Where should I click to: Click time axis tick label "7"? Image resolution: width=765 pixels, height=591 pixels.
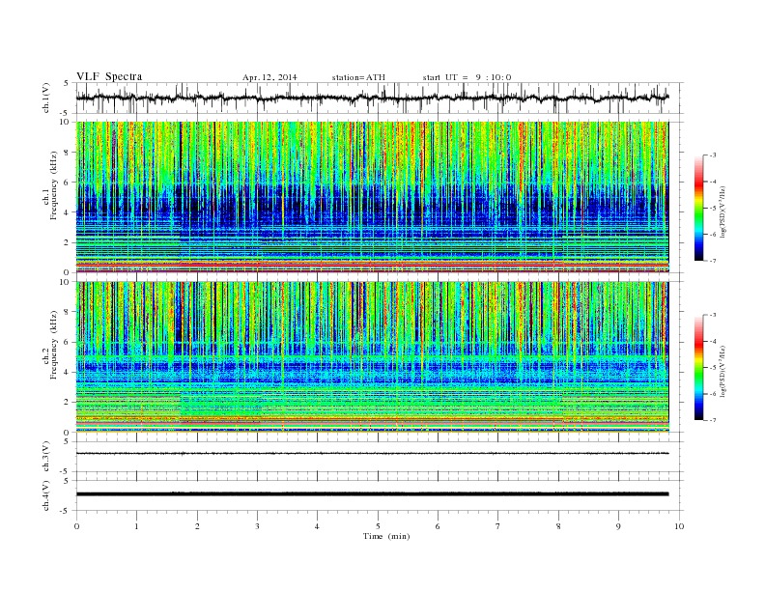[498, 526]
